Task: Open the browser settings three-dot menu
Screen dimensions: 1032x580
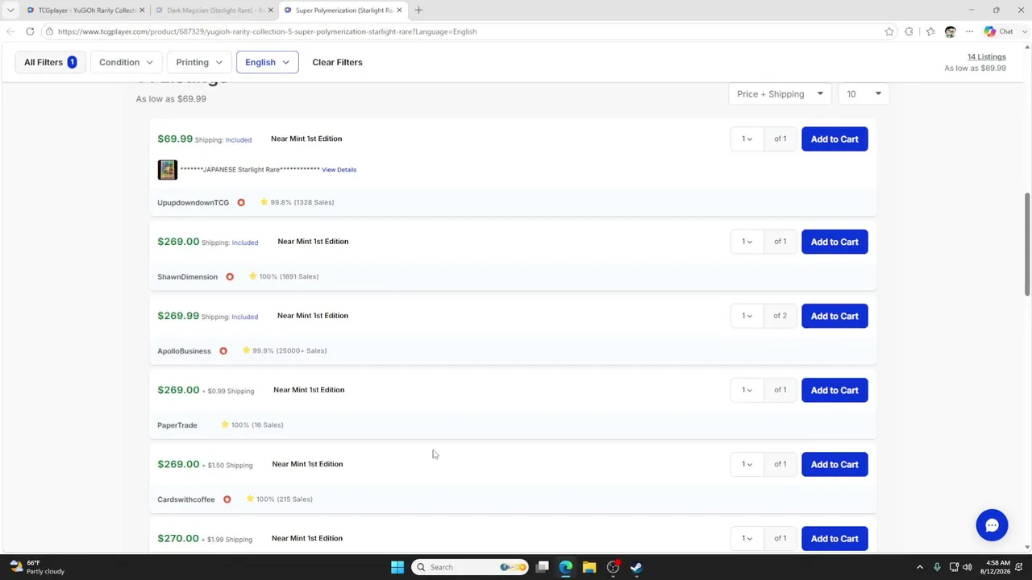Action: (x=969, y=31)
